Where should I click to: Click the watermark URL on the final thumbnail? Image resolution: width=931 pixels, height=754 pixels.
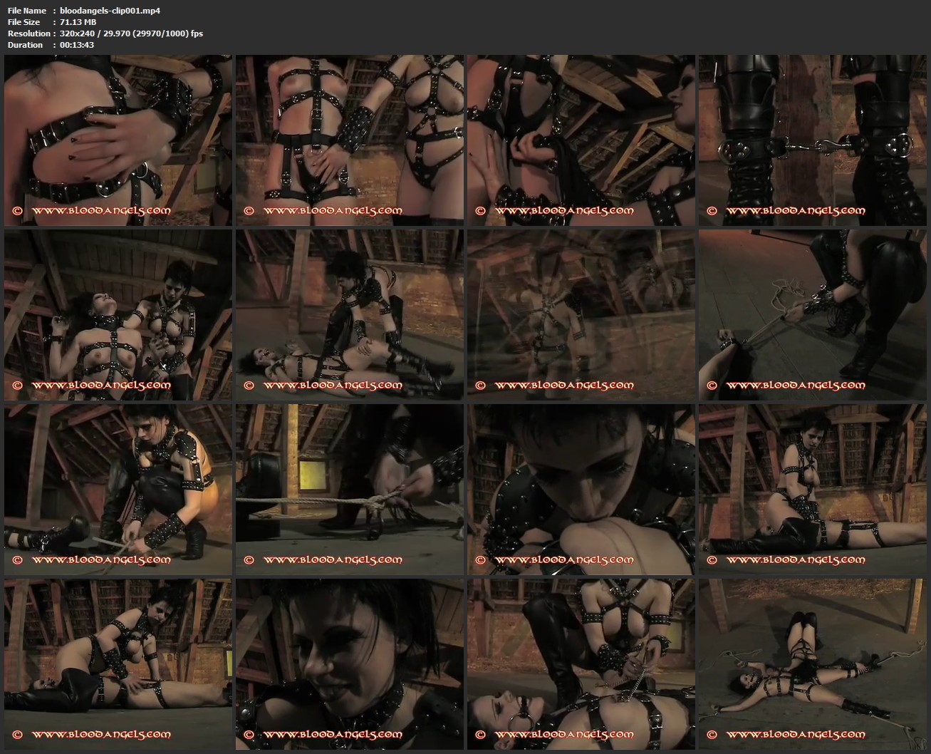pos(795,734)
